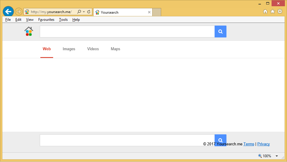Open the Favourites menu
This screenshot has width=287, height=162.
point(46,20)
